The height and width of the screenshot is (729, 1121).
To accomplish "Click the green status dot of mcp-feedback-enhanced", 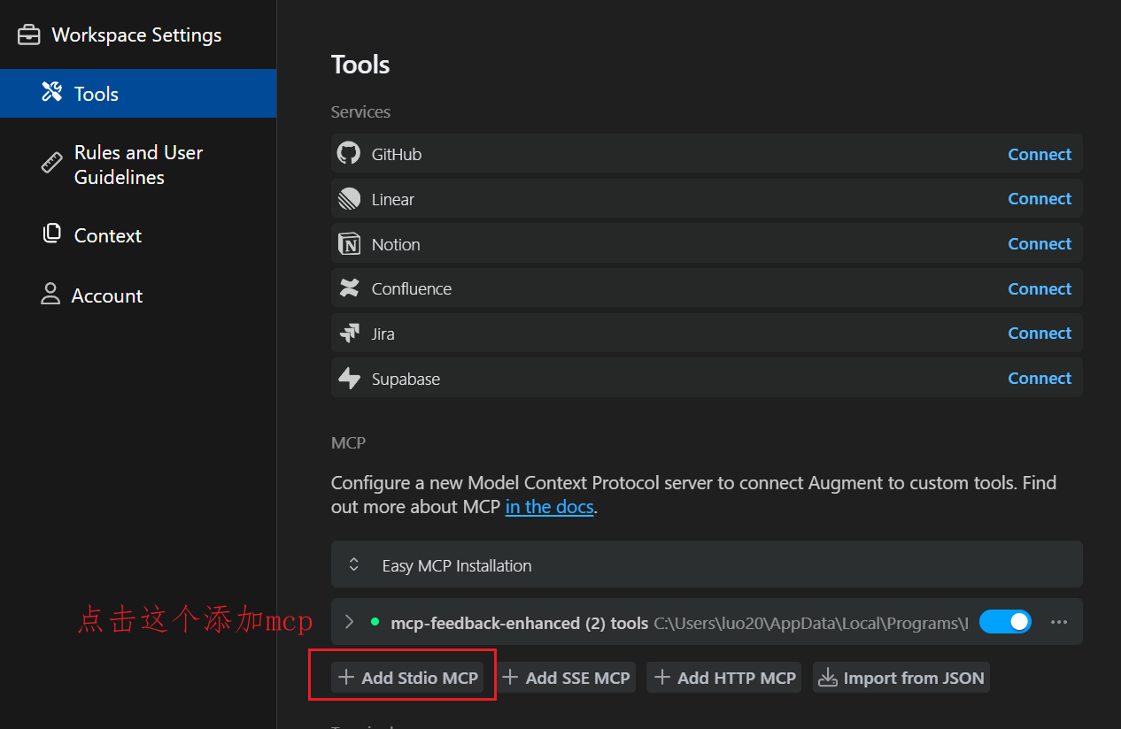I will (375, 622).
